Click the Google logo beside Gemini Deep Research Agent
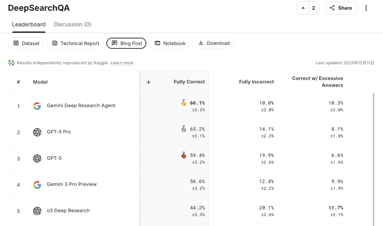Viewport: 383px width, 226px height. [37, 106]
